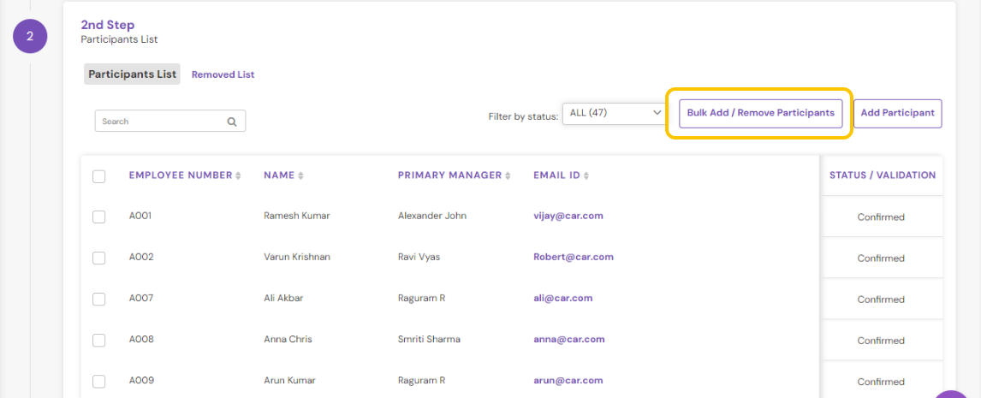This screenshot has height=398, width=981.
Task: Click Confirmed status for Ramesh Kumar
Action: [881, 217]
